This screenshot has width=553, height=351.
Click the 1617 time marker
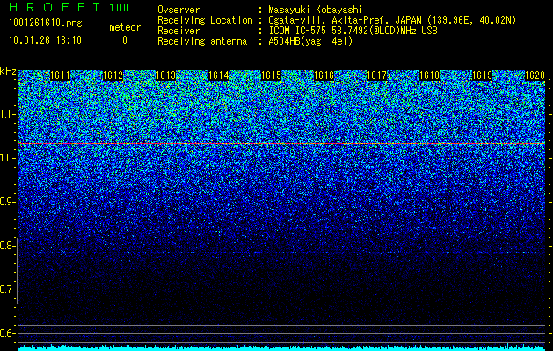[x=376, y=75]
